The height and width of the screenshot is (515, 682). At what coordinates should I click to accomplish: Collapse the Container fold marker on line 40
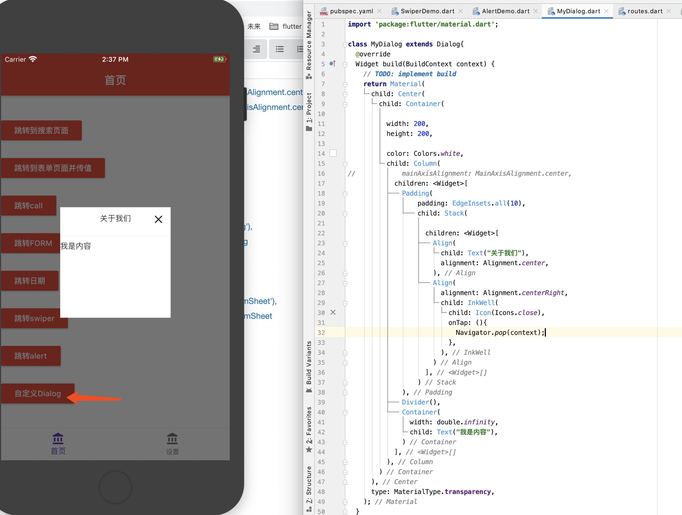(x=345, y=412)
